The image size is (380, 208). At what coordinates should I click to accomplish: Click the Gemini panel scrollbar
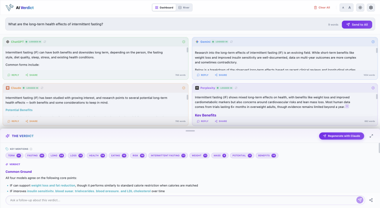[x=377, y=50]
